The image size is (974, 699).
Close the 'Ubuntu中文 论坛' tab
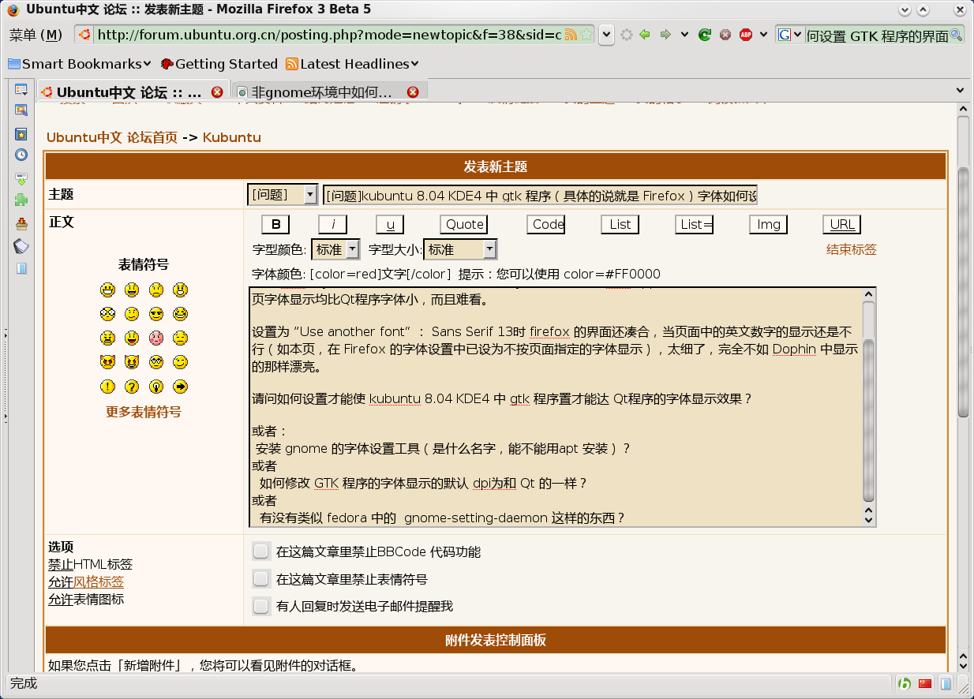pyautogui.click(x=217, y=92)
